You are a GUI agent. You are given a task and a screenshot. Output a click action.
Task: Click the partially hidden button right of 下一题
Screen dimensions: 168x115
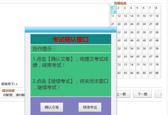pyautogui.click(x=158, y=94)
